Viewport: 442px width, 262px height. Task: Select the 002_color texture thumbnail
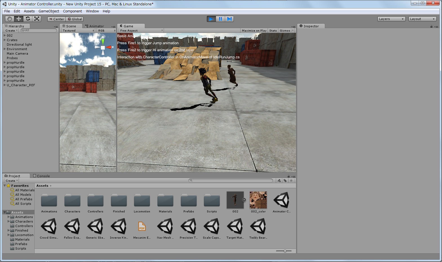click(258, 200)
